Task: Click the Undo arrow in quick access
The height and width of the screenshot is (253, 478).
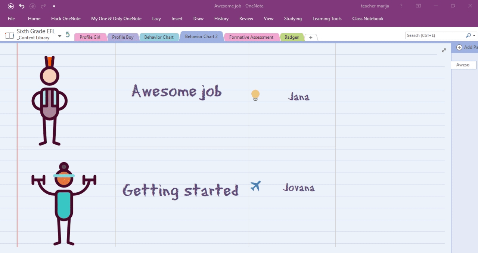Action: coord(22,6)
